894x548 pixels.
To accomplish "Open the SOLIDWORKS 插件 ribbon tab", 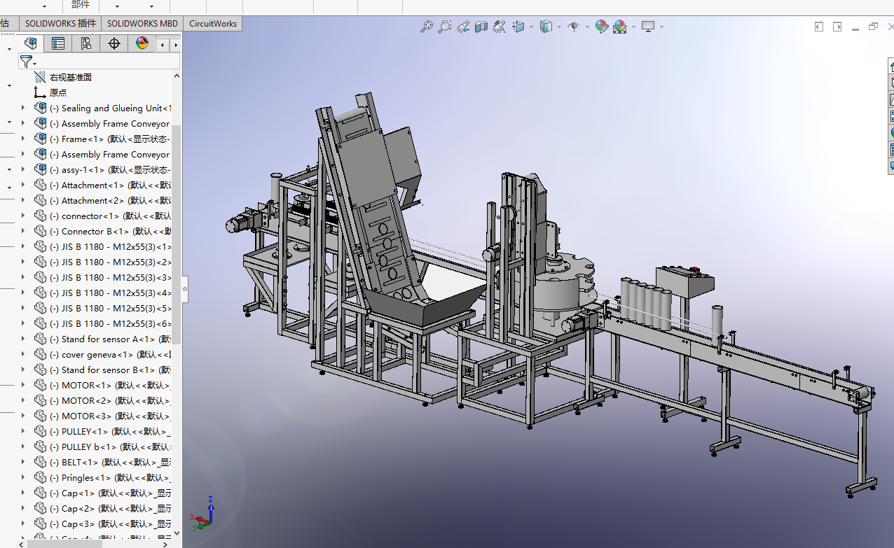I will (x=60, y=23).
